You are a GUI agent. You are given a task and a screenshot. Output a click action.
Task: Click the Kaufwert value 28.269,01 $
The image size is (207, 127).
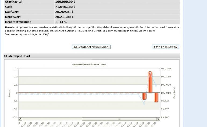pyautogui.click(x=64, y=12)
